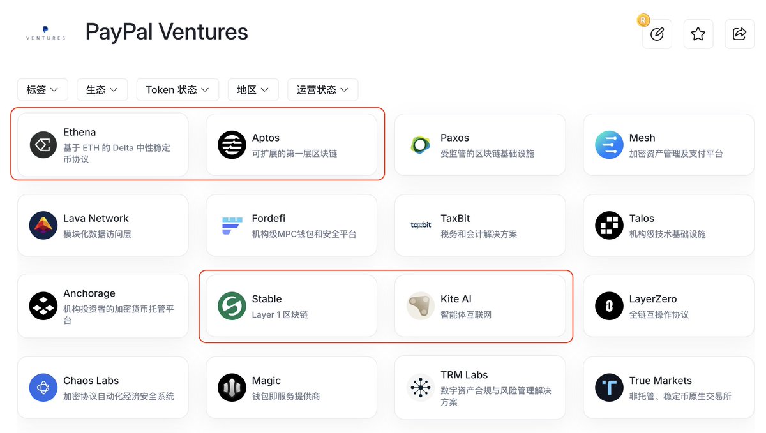Click the PayPal Ventures logo
The width and height of the screenshot is (766, 433).
[45, 33]
